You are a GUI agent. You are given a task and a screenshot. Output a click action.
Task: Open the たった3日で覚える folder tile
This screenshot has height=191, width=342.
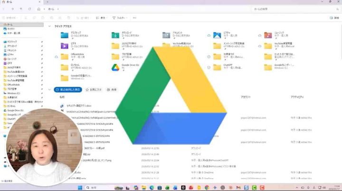(x=279, y=56)
